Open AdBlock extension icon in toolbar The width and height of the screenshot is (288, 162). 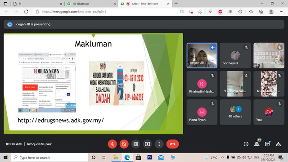(x=220, y=12)
